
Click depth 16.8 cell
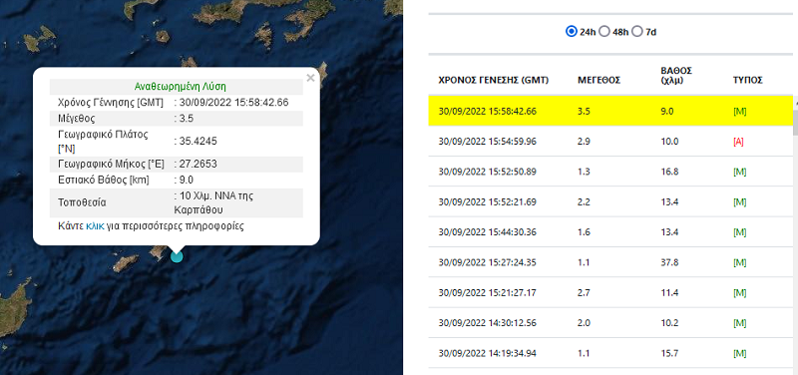669,172
